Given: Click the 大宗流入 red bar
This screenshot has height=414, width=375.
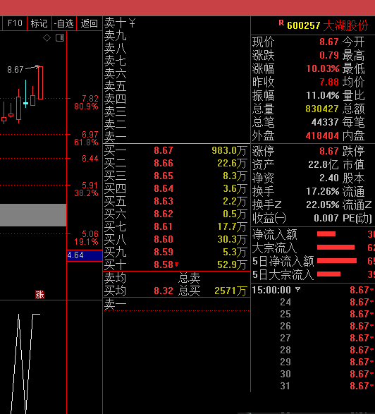Looking at the screenshot, I should 336,248.
